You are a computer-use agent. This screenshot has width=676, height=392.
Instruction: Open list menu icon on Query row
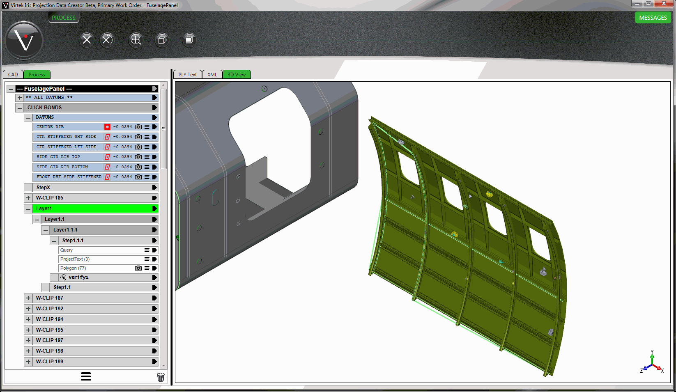(x=147, y=250)
